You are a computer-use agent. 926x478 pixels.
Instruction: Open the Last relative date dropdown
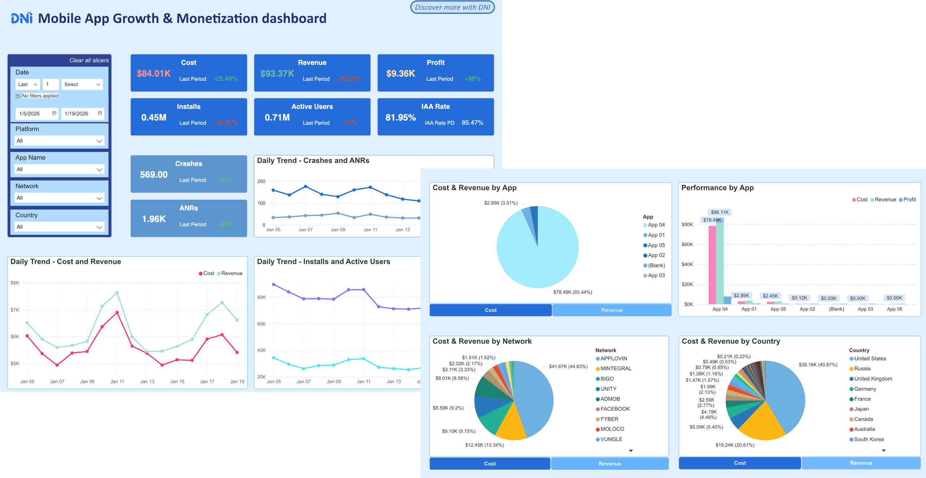tap(28, 84)
